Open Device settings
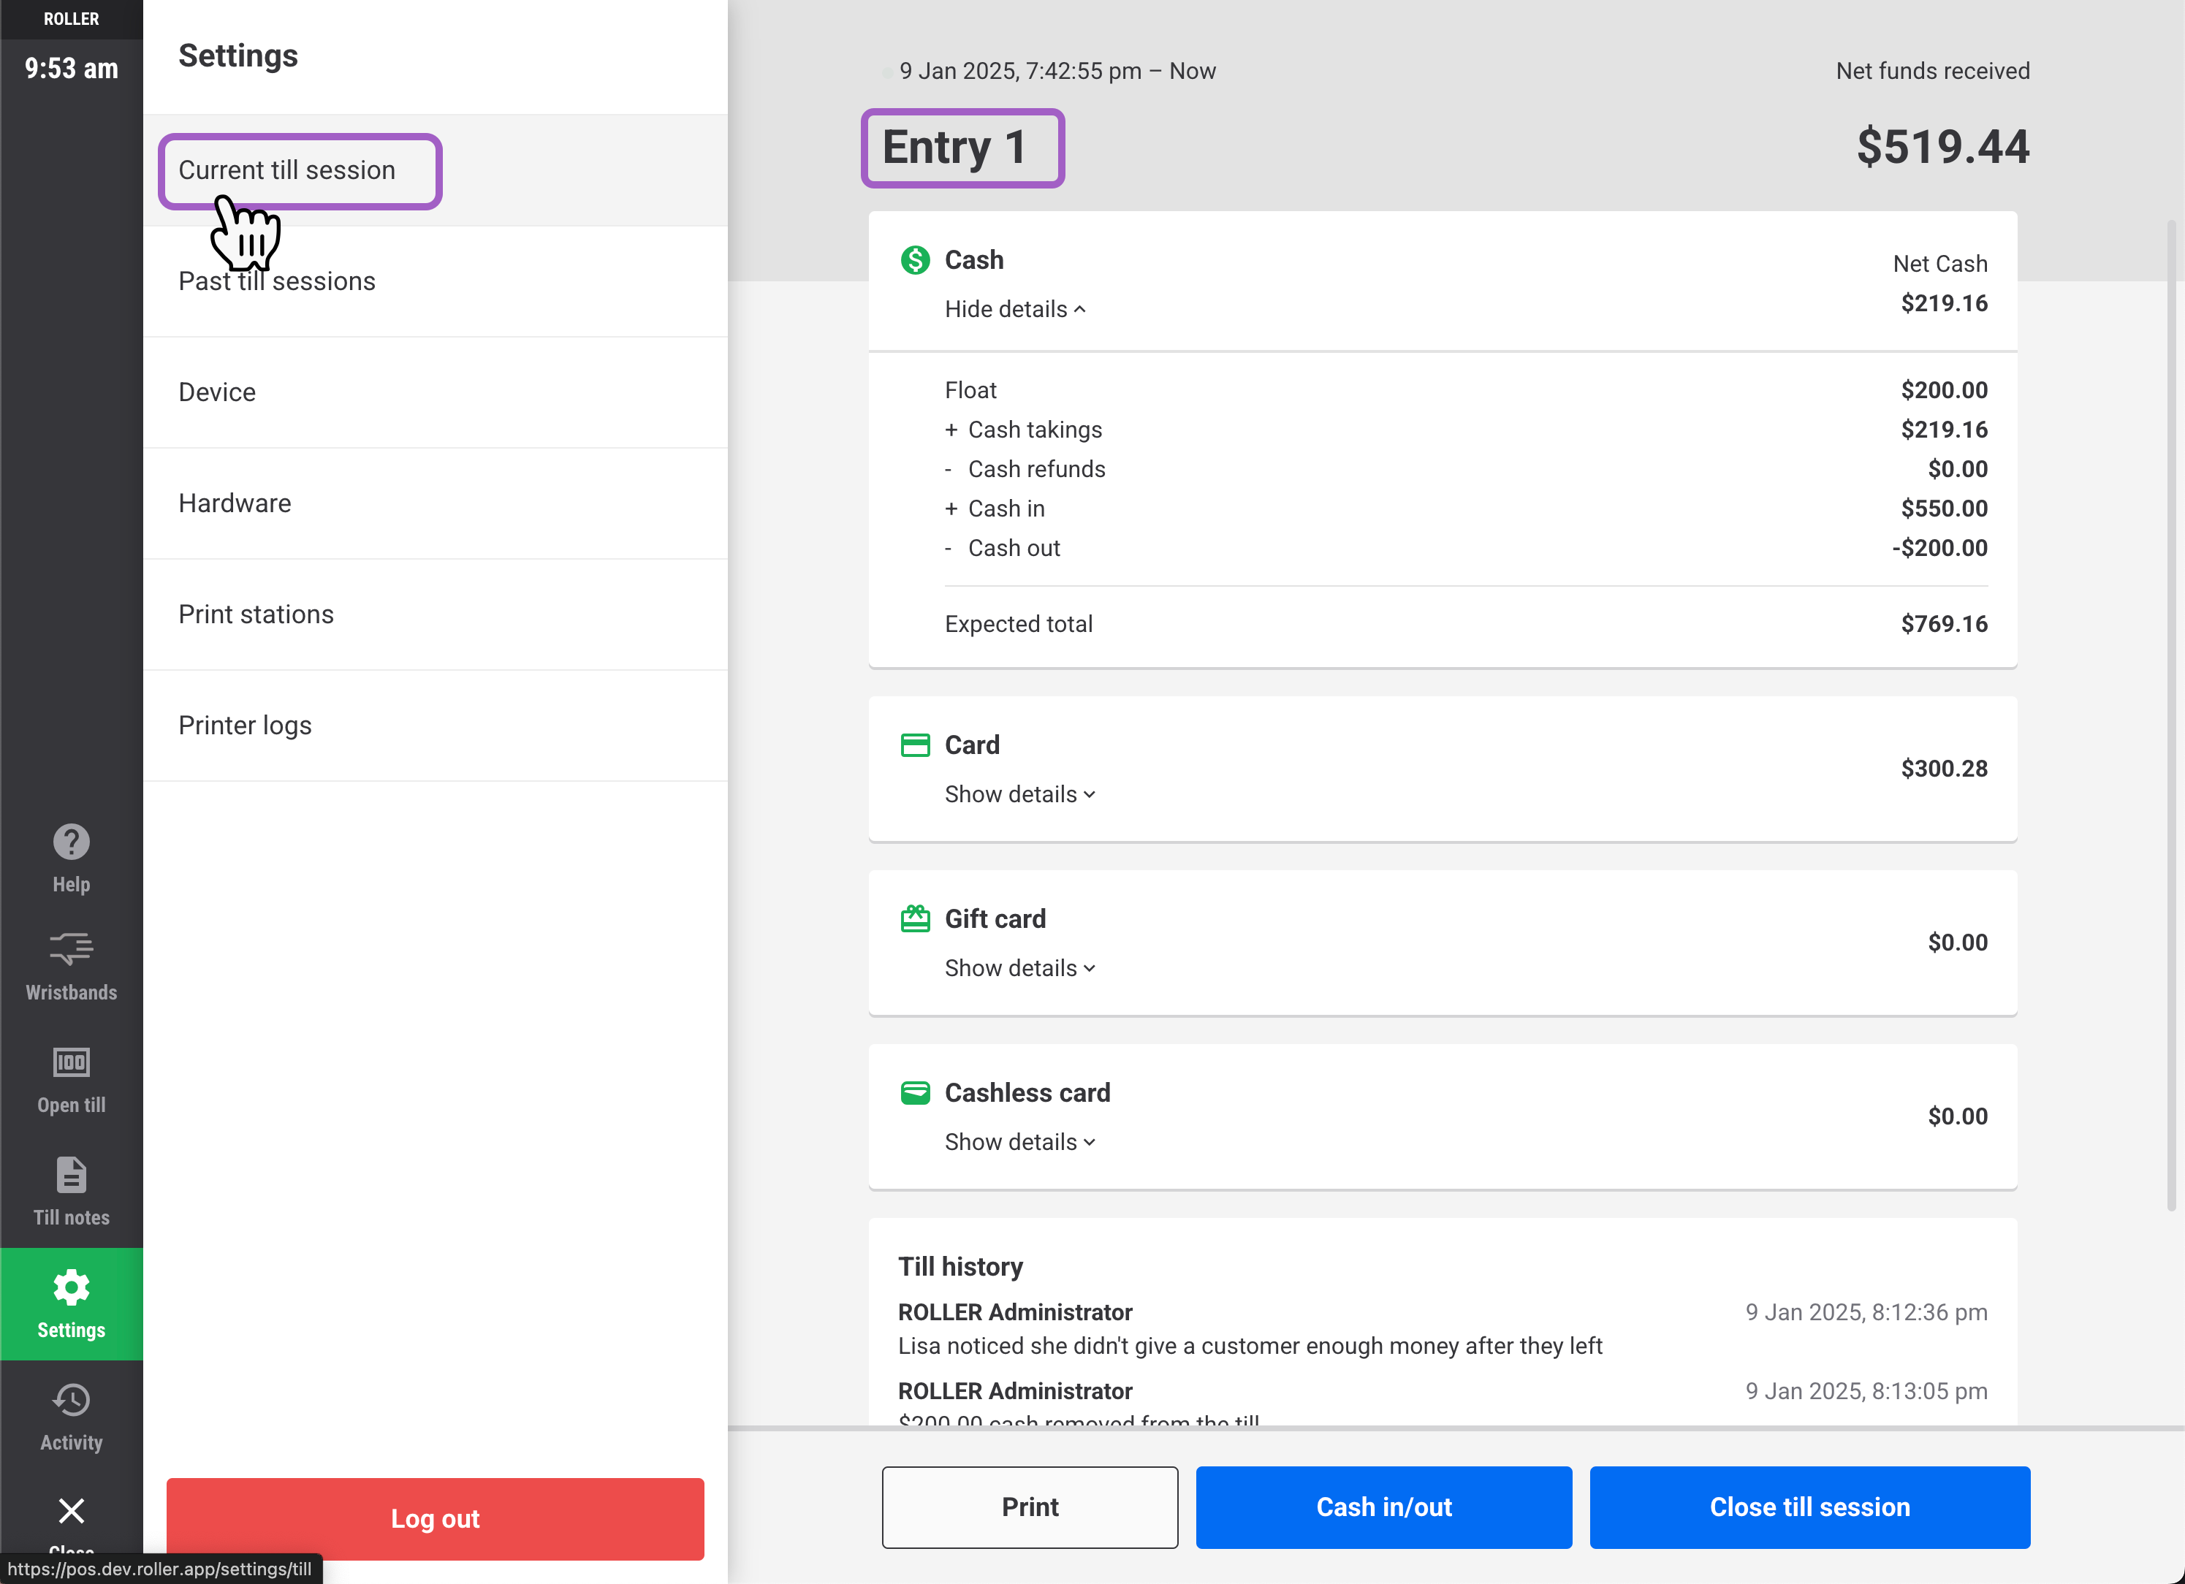Image resolution: width=2185 pixels, height=1584 pixels. (x=436, y=392)
